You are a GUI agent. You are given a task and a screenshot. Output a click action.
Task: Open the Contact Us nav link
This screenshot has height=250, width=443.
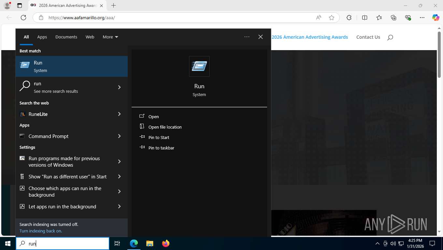click(x=368, y=37)
